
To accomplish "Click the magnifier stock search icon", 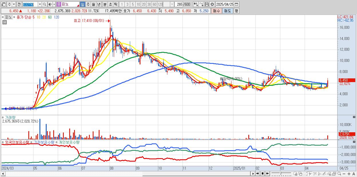I will (x=44, y=4).
